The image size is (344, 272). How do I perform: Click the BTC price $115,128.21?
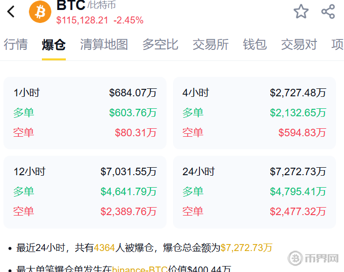[82, 20]
